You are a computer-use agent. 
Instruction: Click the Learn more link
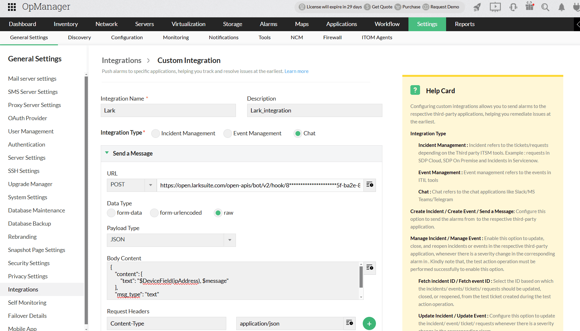pyautogui.click(x=296, y=71)
